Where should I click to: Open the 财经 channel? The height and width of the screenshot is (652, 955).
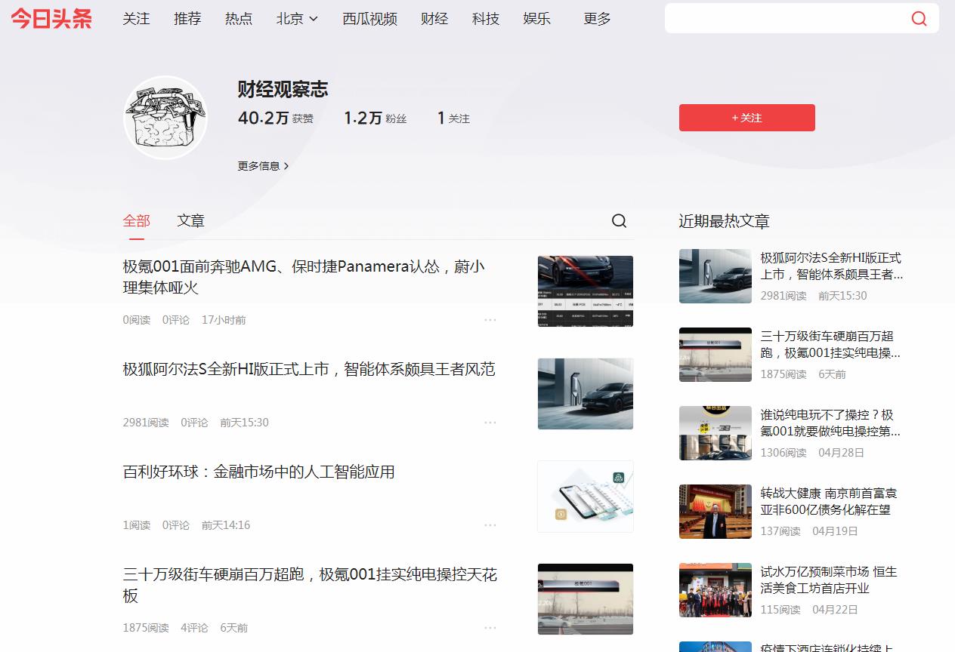point(434,19)
